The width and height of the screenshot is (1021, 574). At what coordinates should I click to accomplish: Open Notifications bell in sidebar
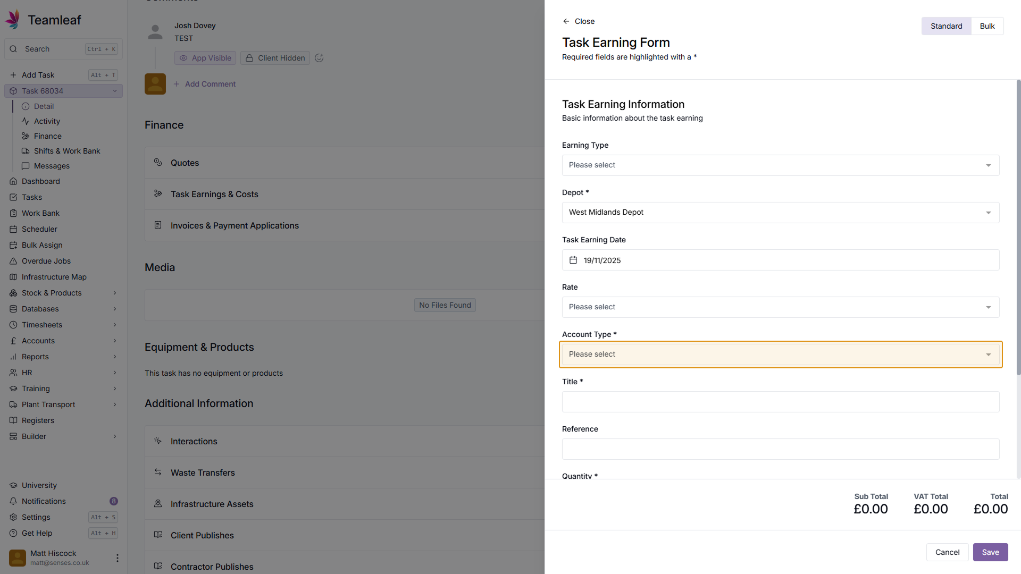tap(14, 501)
